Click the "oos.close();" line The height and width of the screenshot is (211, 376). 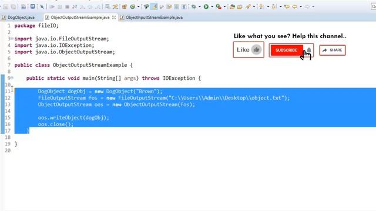click(x=56, y=124)
